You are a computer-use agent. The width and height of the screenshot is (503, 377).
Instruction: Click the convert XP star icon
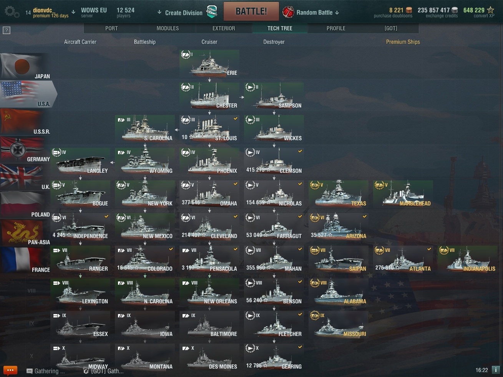point(491,10)
